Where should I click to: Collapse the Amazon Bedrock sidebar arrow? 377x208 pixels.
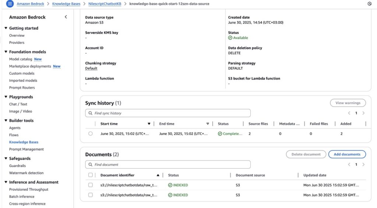[66, 17]
